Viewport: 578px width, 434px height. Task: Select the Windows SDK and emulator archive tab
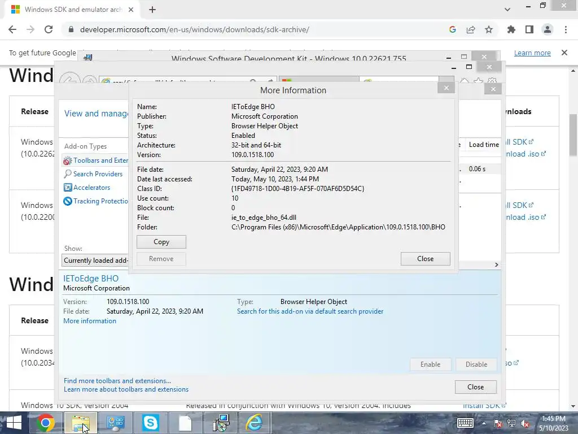(x=73, y=10)
